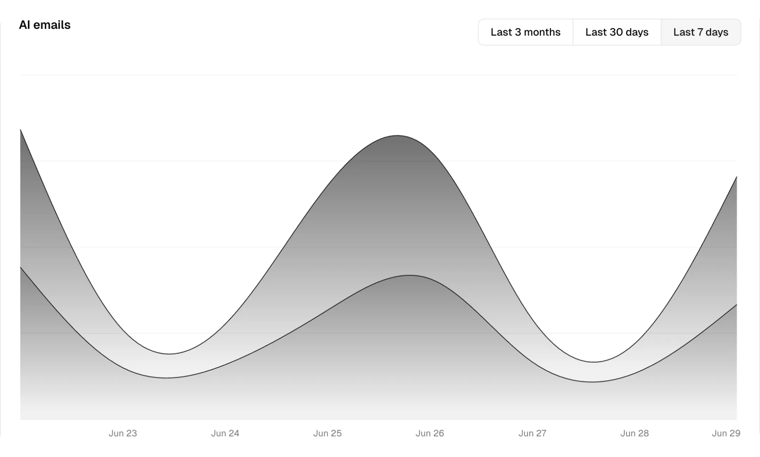Click the Jun 26 axis label
This screenshot has width=760, height=457.
pos(430,433)
